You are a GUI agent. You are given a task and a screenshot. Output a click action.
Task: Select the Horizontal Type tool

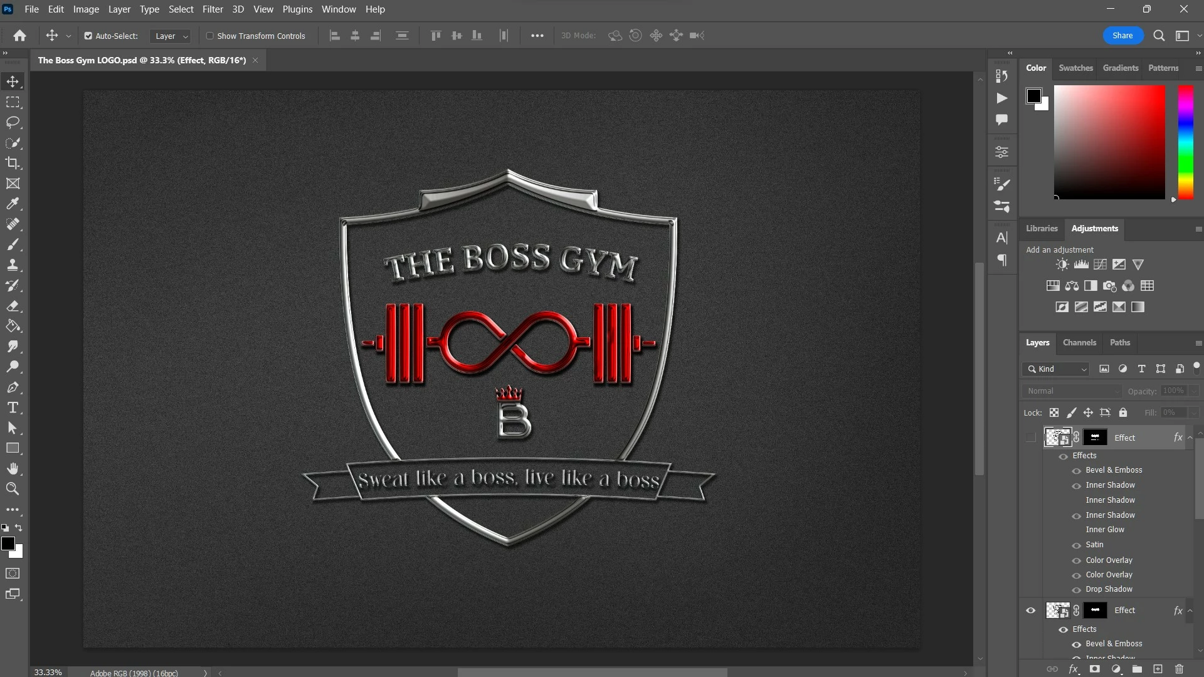[x=13, y=408]
